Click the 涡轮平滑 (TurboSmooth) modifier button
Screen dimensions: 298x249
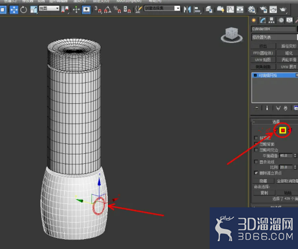coord(287,59)
